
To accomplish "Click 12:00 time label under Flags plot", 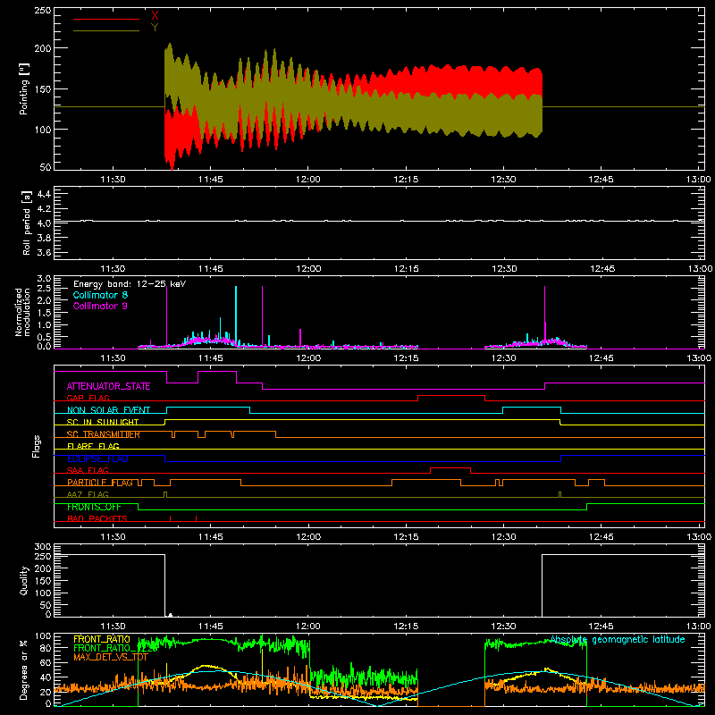I will tap(308, 537).
